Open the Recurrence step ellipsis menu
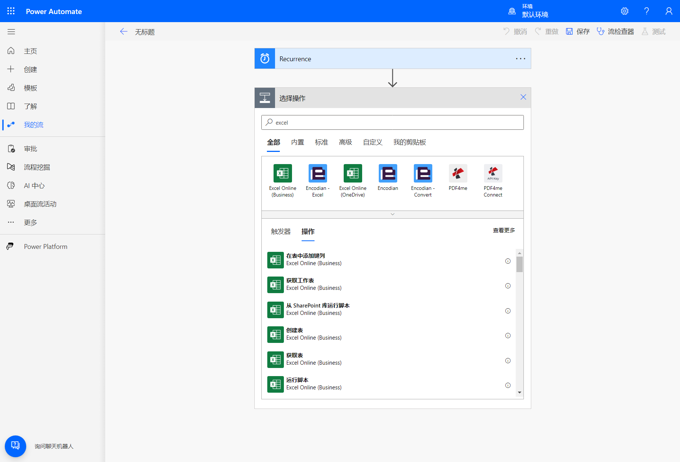 520,59
